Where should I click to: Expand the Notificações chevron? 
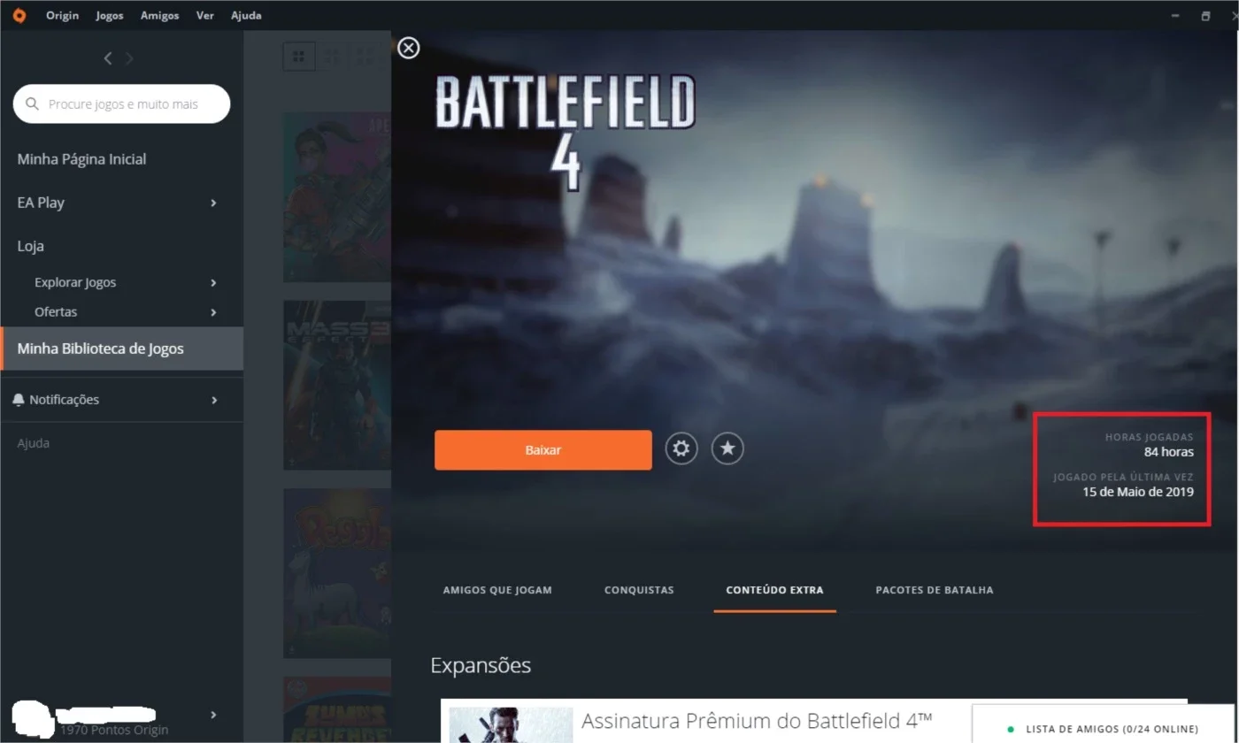pos(213,400)
